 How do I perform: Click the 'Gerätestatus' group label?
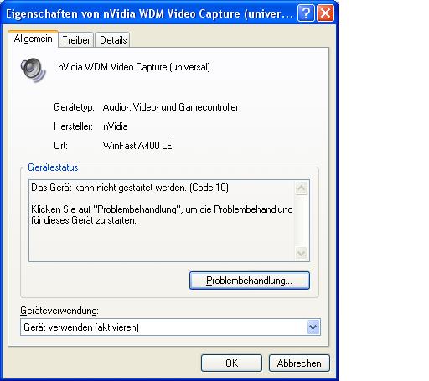point(53,167)
